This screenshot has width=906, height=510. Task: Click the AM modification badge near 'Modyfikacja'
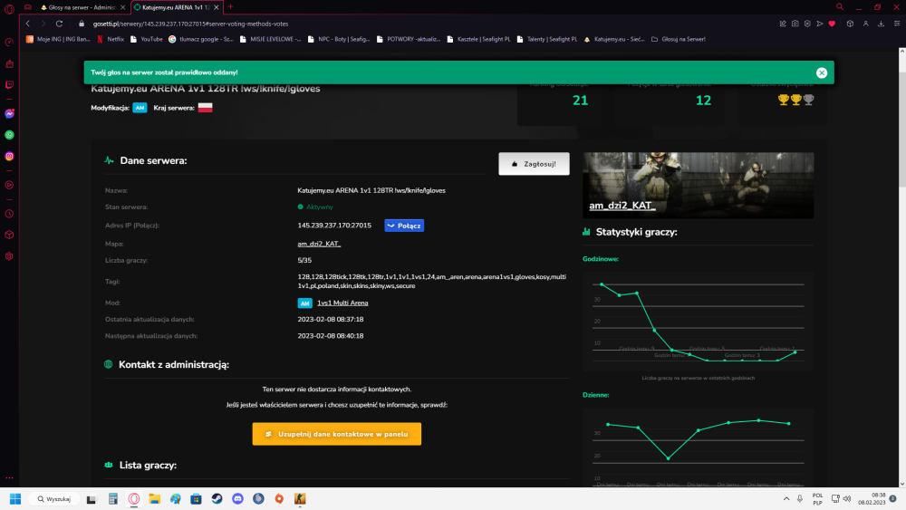pos(140,108)
